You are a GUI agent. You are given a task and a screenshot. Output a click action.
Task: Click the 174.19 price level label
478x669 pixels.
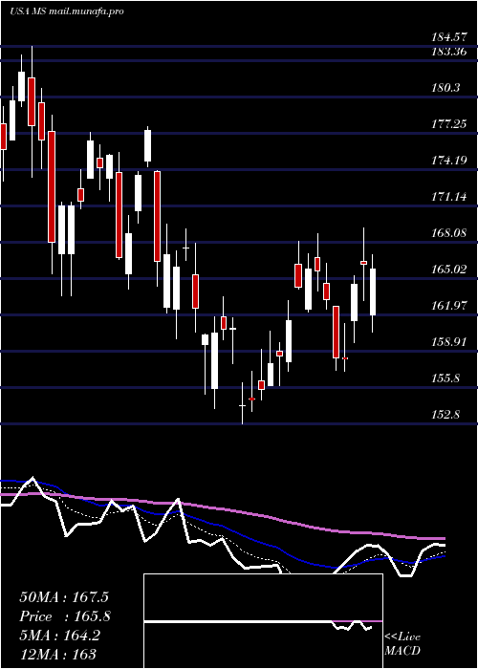448,161
